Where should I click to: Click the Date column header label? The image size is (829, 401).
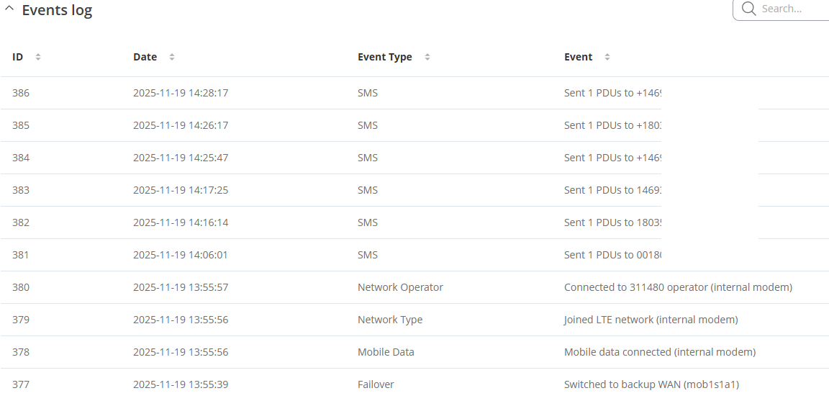[x=145, y=57]
